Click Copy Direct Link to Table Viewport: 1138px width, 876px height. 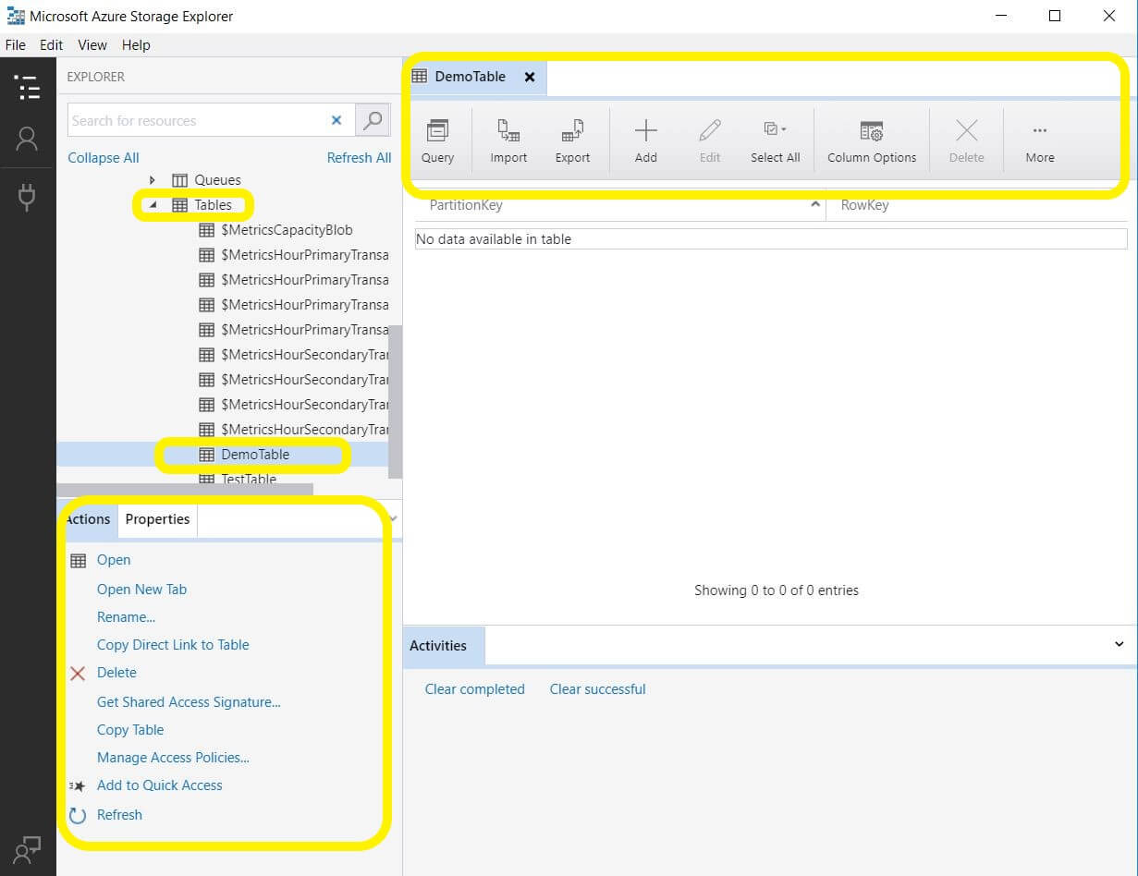pos(173,645)
